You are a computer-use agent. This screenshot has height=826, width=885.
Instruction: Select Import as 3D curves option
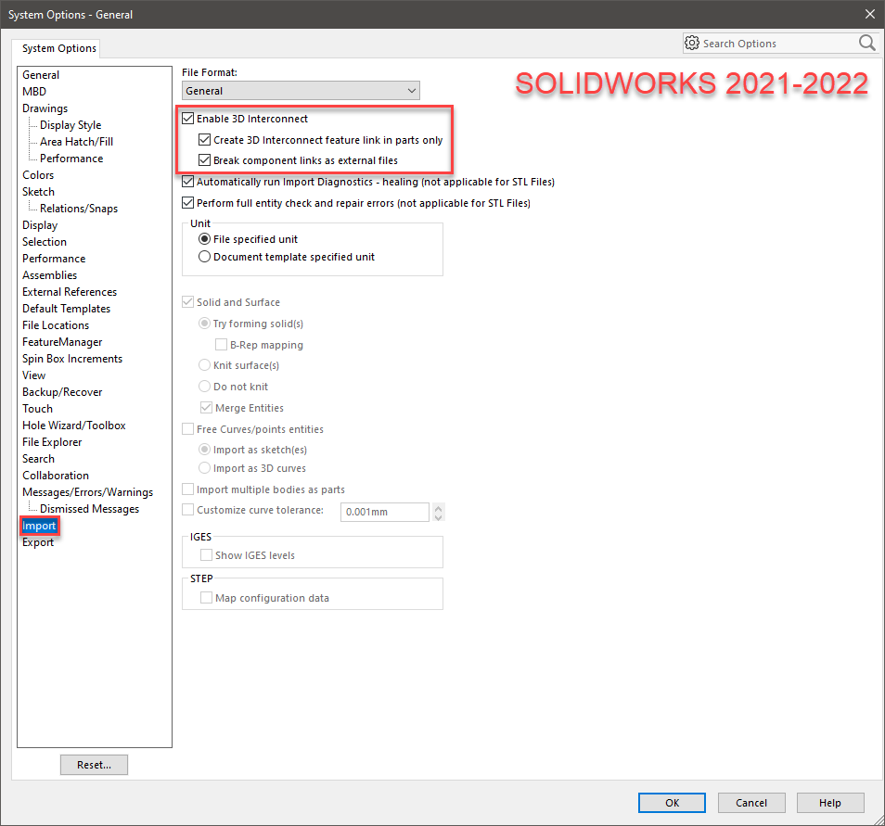205,468
